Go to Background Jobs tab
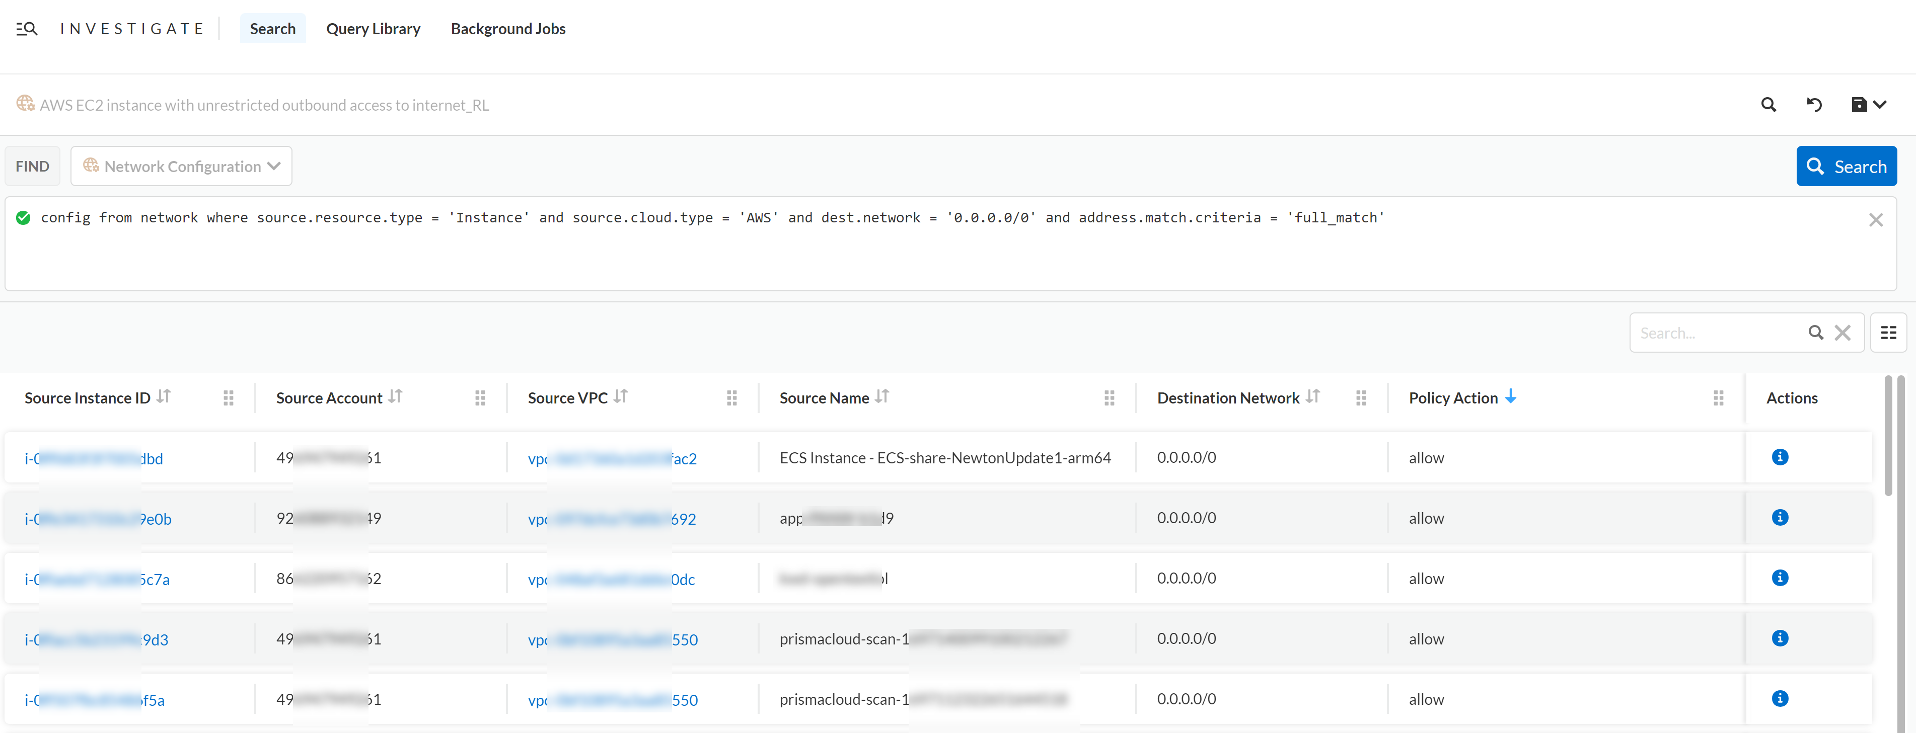The width and height of the screenshot is (1916, 733). pos(508,28)
